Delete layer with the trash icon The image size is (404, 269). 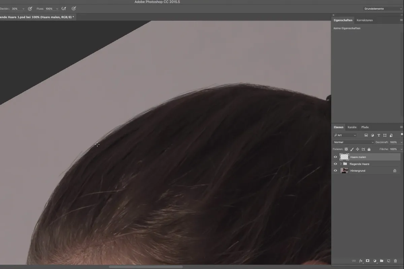click(x=395, y=261)
